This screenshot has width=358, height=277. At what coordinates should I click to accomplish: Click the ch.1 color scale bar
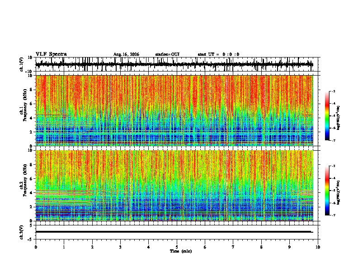(327, 116)
